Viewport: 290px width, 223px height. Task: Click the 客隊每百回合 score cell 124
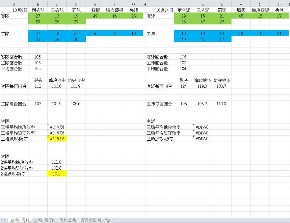pos(183,86)
